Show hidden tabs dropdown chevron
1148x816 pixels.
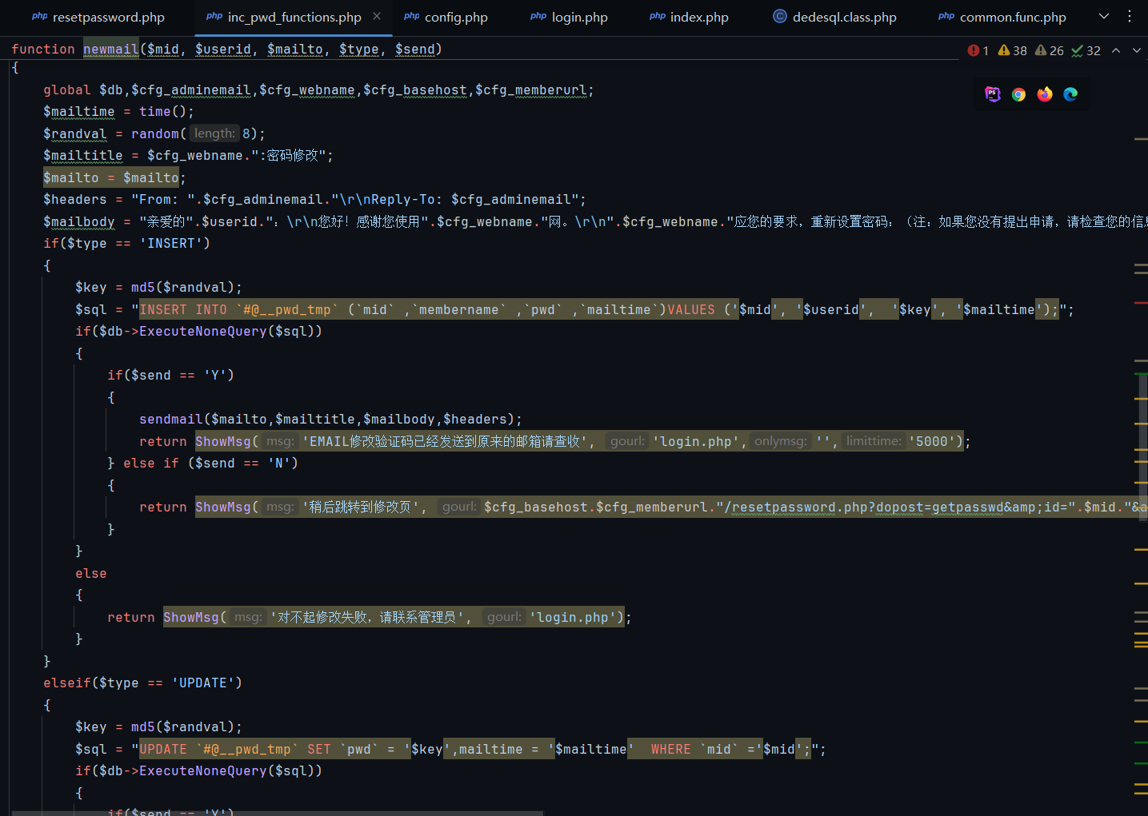pos(1104,16)
